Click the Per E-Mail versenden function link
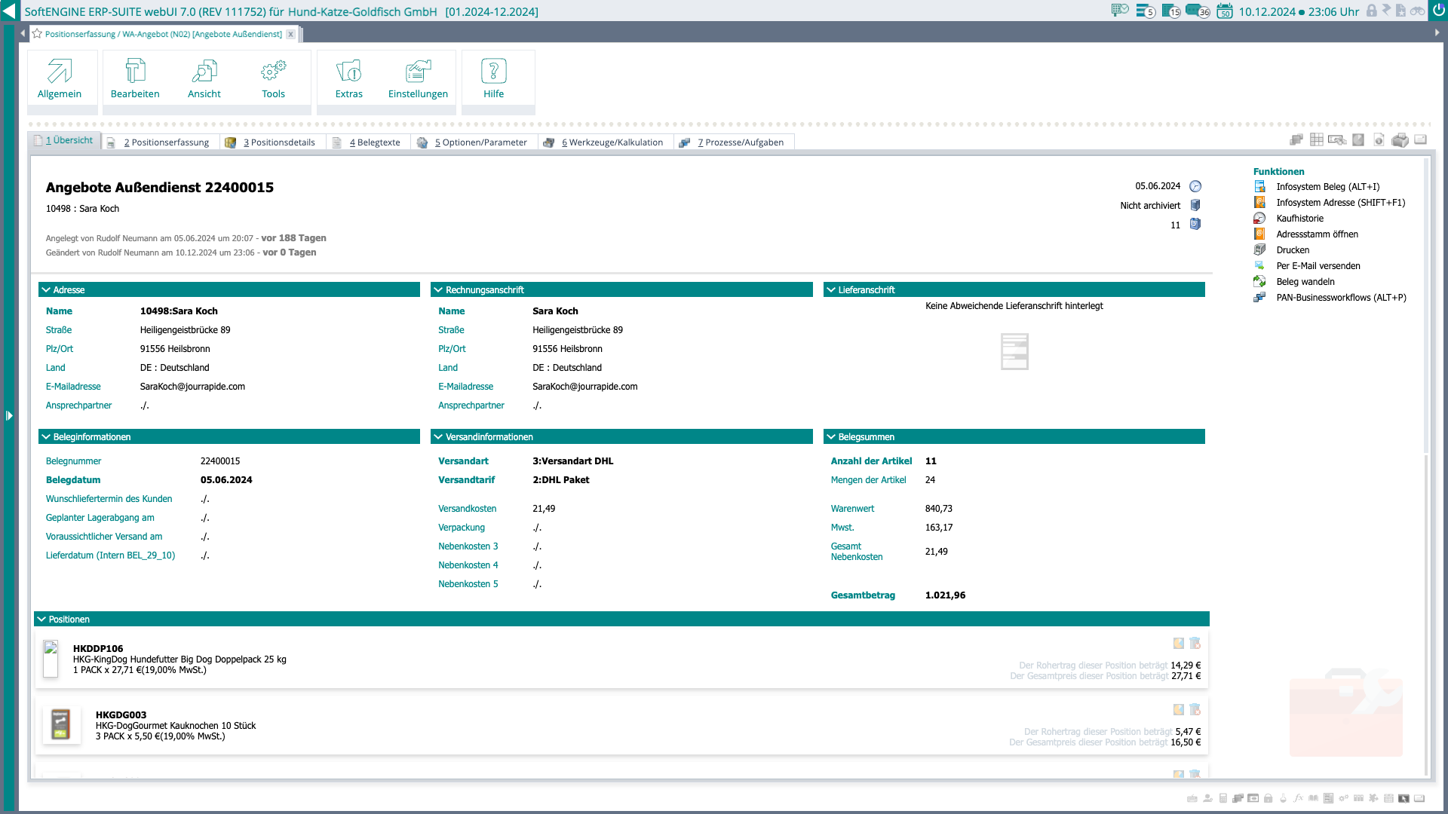Viewport: 1448px width, 814px height. 1318,266
